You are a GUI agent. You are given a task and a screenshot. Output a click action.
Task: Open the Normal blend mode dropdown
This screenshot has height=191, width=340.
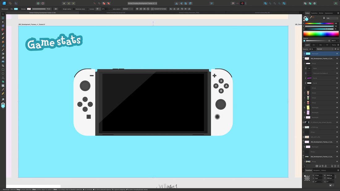tap(325, 49)
